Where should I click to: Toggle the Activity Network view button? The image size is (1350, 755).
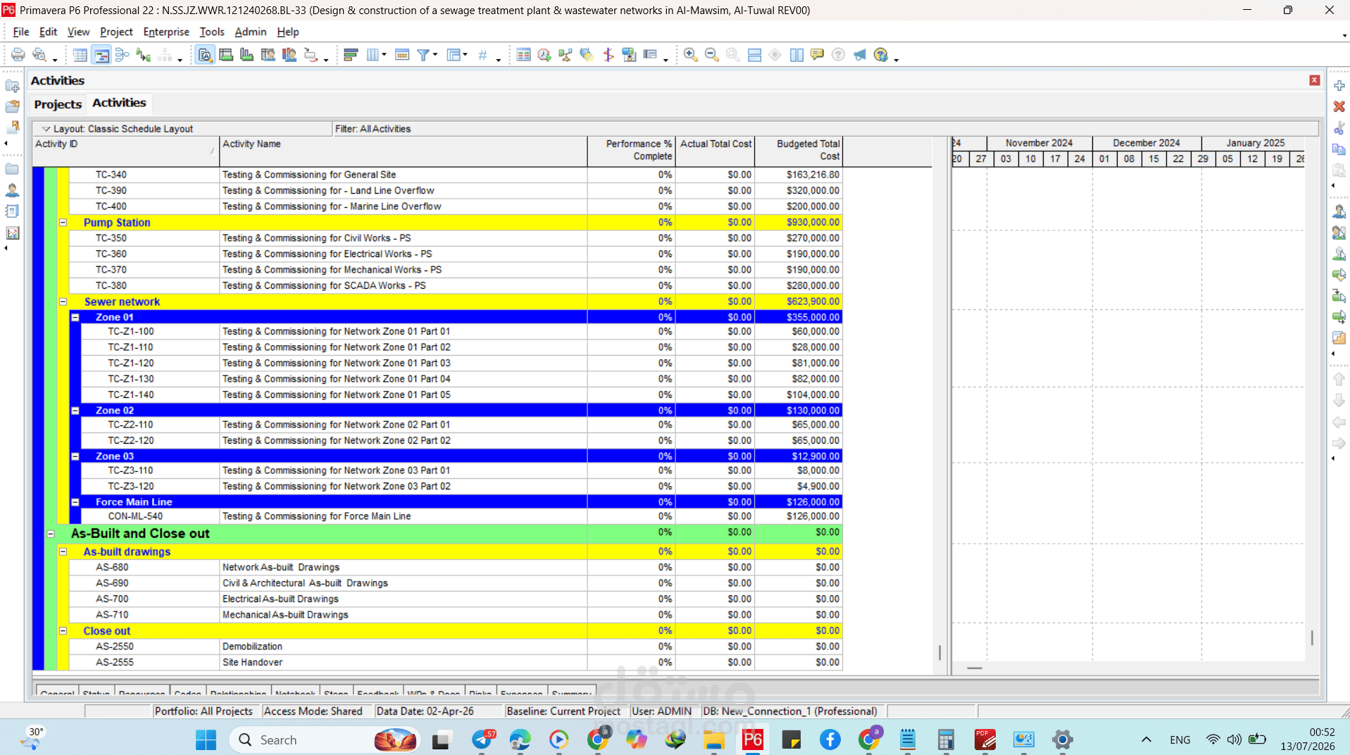coord(123,55)
